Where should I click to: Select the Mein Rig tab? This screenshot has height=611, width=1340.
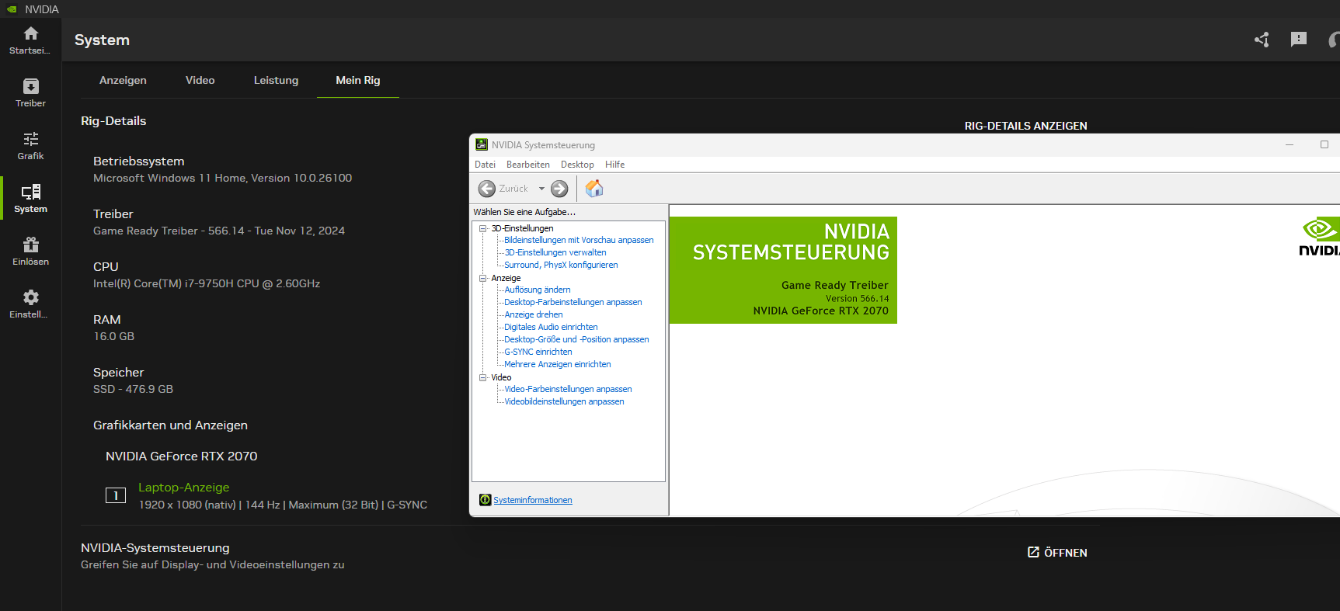tap(358, 80)
